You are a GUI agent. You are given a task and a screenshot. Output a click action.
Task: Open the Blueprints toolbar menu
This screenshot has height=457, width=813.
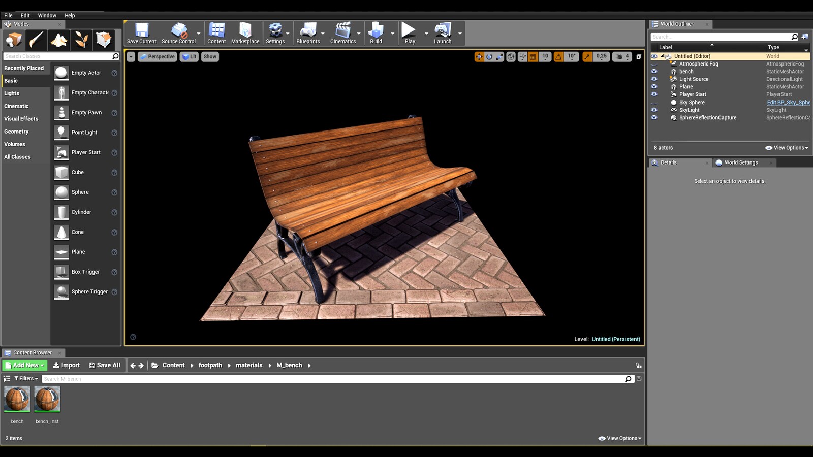(308, 33)
